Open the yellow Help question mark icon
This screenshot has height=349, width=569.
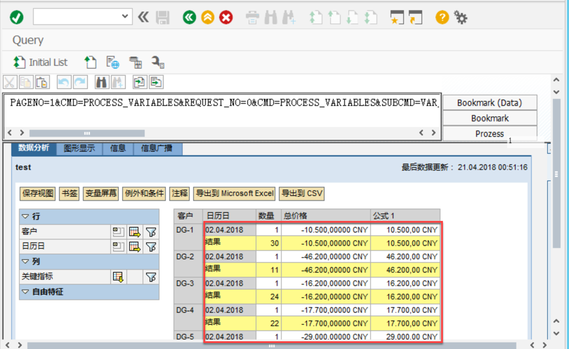point(442,18)
